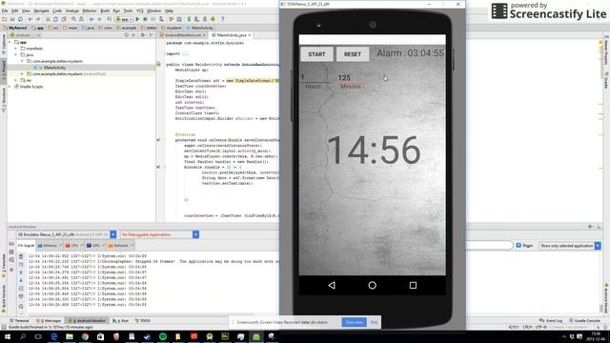Screen dimensions: 610x343
Task: Click the Android recents square in emulator
Action: point(413,285)
